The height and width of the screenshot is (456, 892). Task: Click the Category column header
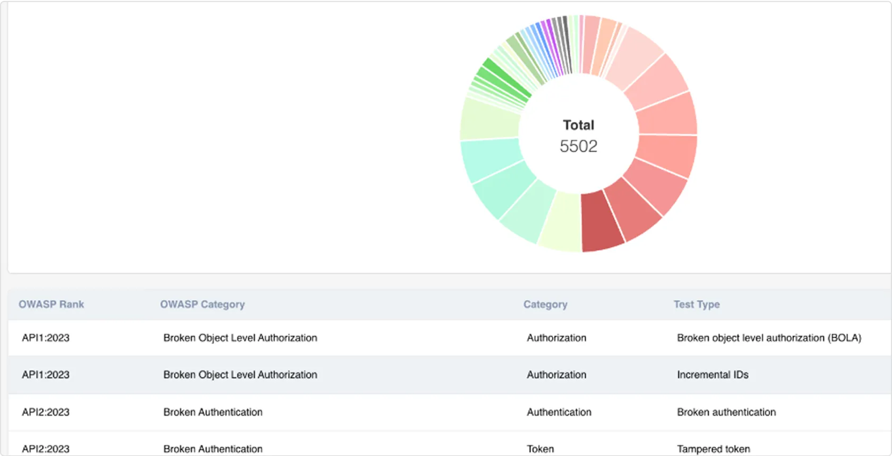click(545, 304)
